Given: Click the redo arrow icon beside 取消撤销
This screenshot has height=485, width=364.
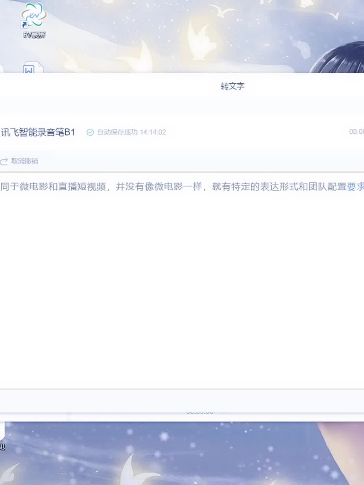Looking at the screenshot, I should coord(4,161).
